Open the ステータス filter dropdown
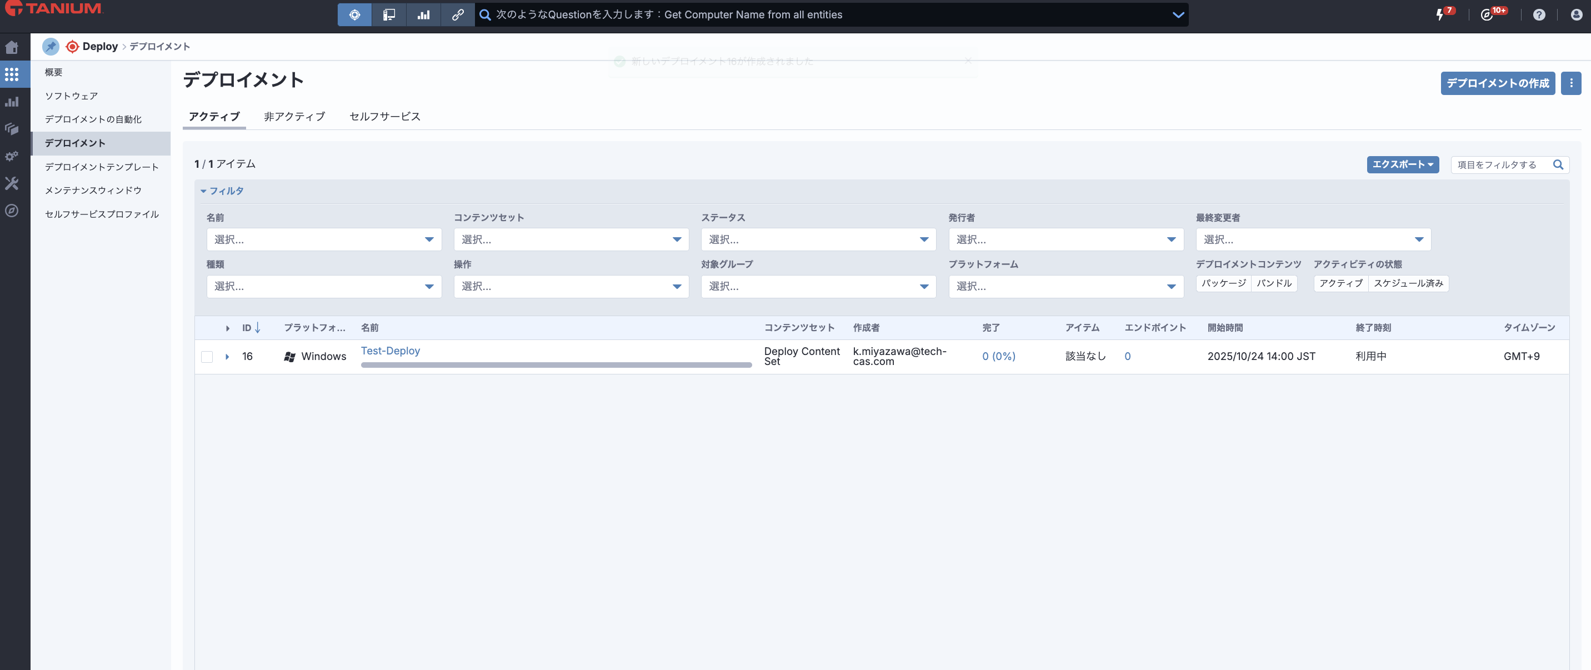 click(818, 239)
